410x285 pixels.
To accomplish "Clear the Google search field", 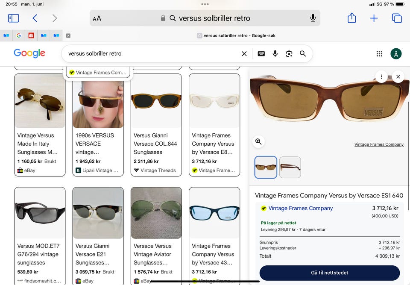I will coord(244,54).
